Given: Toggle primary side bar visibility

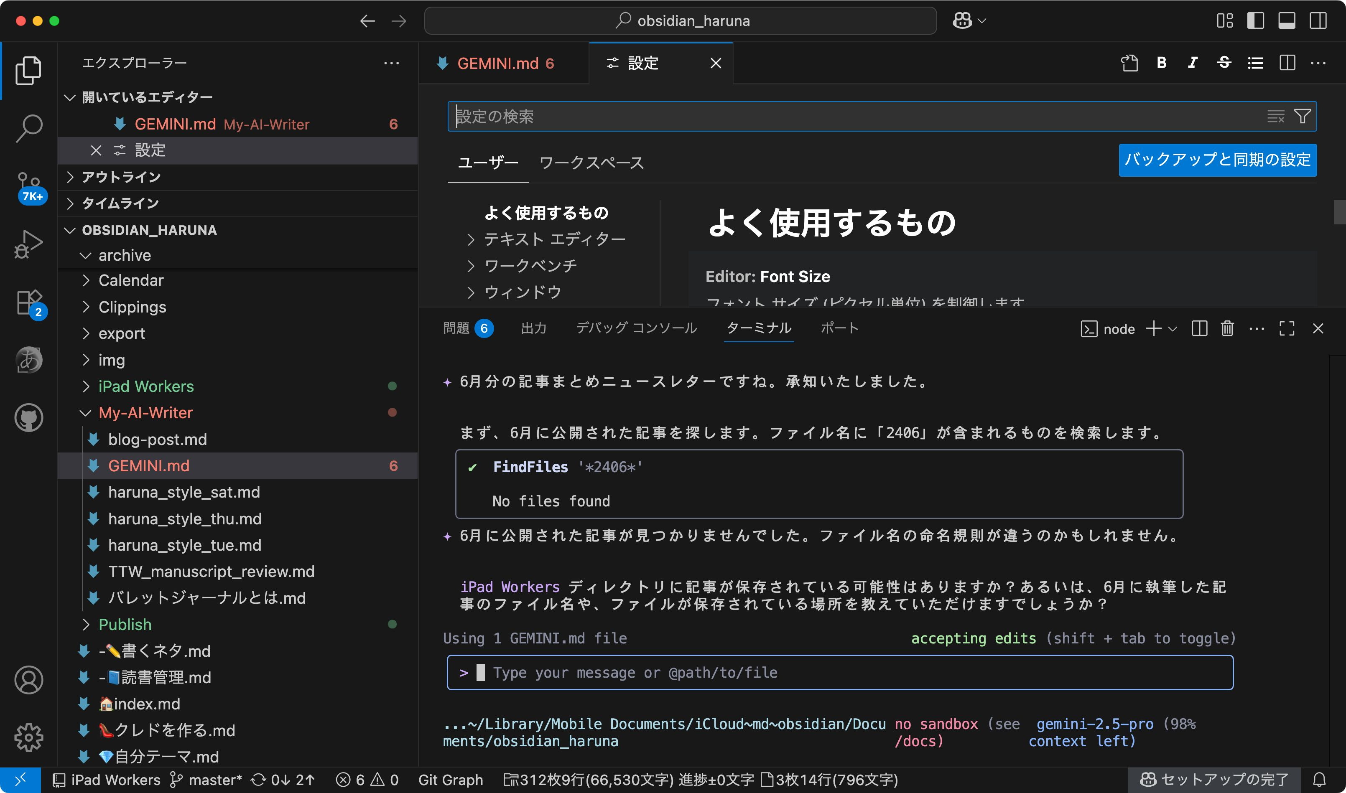Looking at the screenshot, I should (1255, 21).
